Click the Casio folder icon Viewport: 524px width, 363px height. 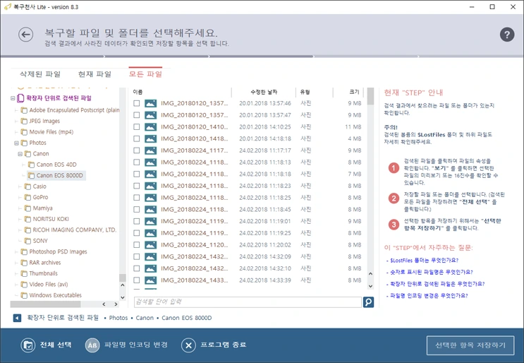tap(28, 186)
